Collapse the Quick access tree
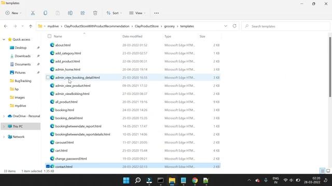 tap(4, 39)
